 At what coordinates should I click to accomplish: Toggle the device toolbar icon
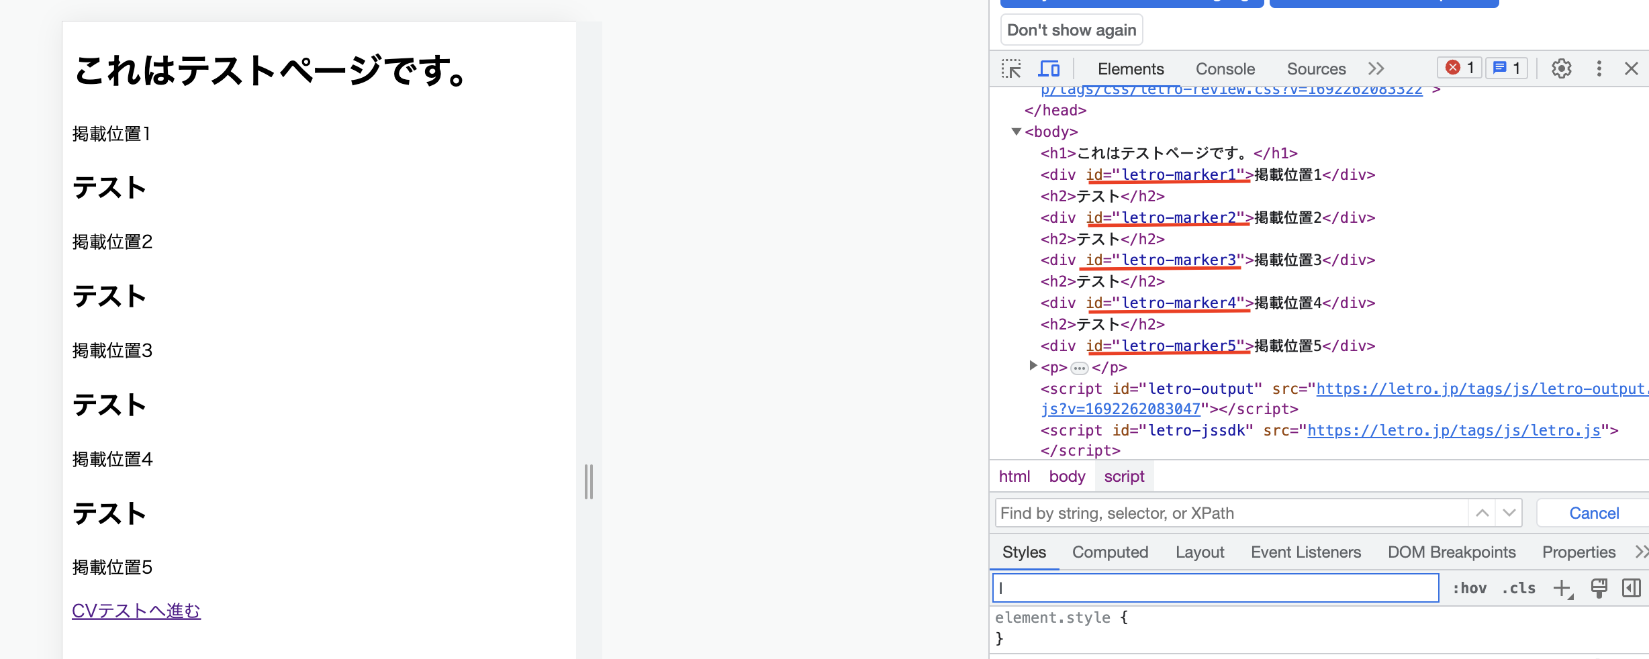coord(1049,68)
